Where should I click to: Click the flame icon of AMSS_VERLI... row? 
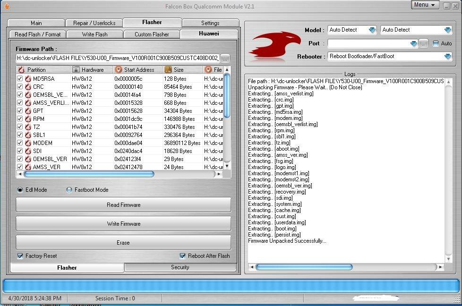click(28, 103)
